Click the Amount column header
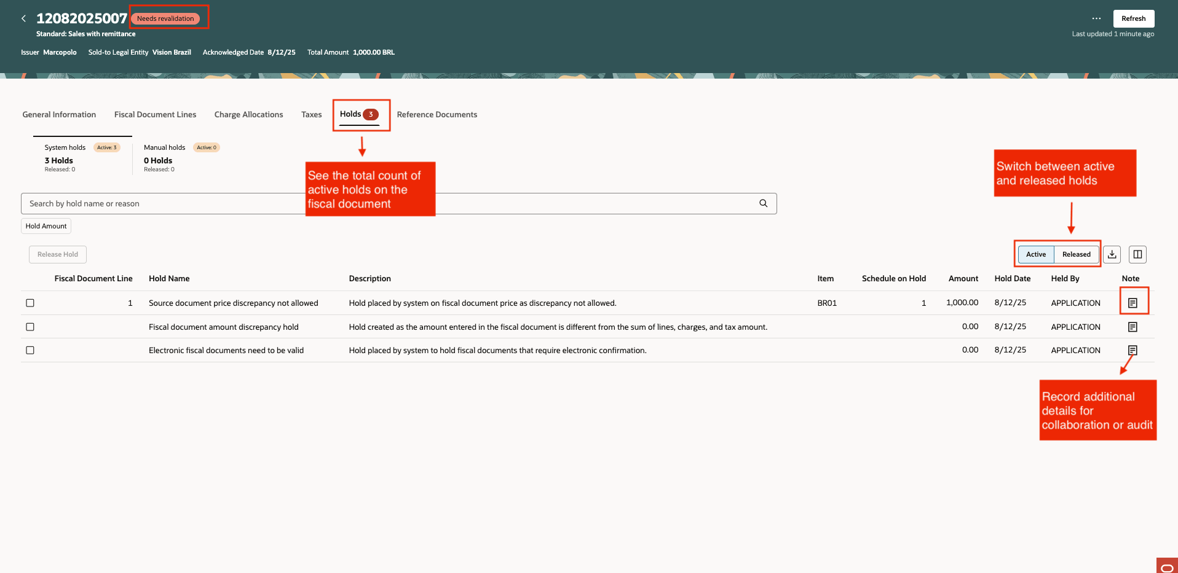Screen dimensions: 1178x573 [963, 278]
